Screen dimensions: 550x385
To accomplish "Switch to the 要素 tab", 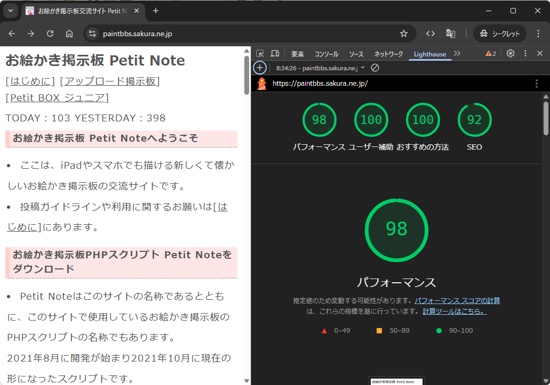I will (298, 54).
